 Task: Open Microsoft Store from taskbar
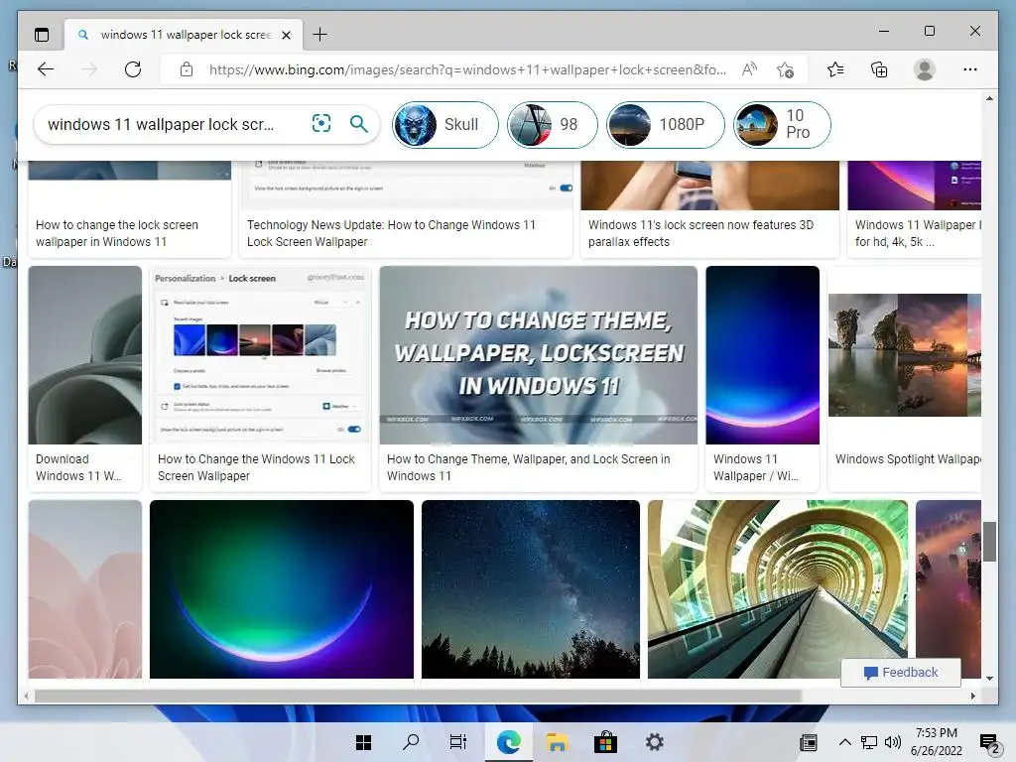click(605, 742)
